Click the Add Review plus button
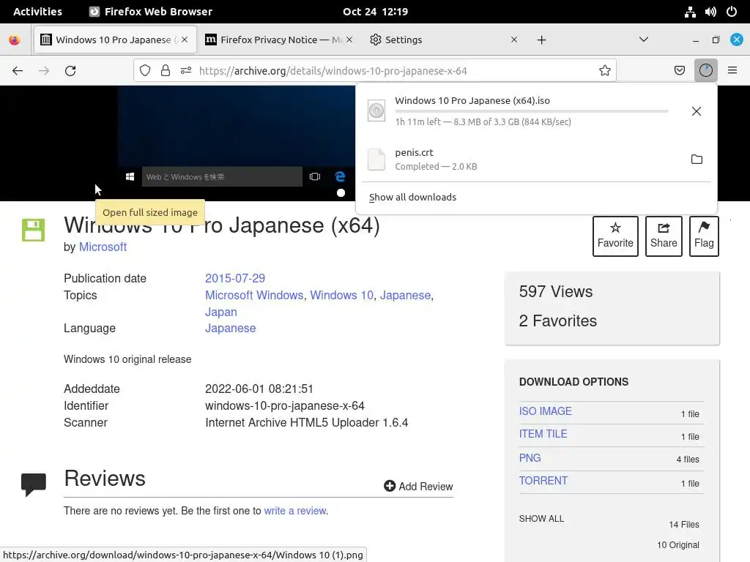 click(x=418, y=486)
